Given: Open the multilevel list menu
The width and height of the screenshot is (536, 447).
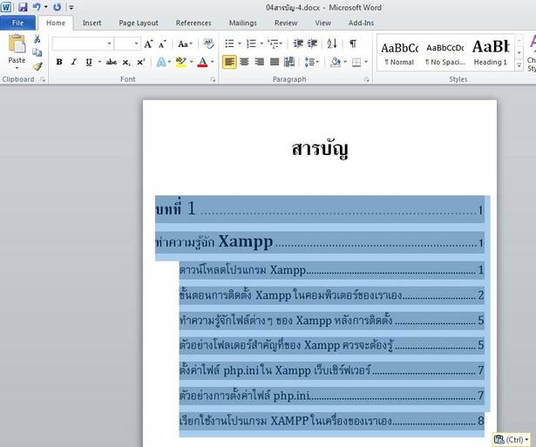Looking at the screenshot, I should pos(275,44).
